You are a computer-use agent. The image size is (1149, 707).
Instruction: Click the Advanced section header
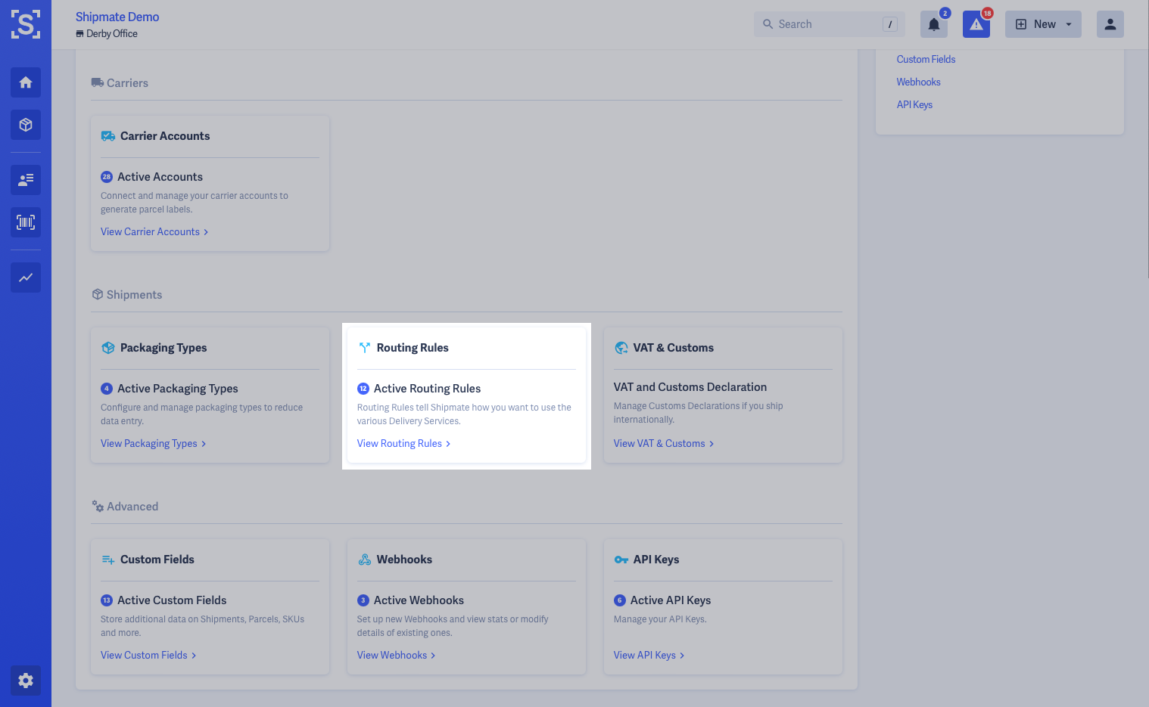point(125,507)
